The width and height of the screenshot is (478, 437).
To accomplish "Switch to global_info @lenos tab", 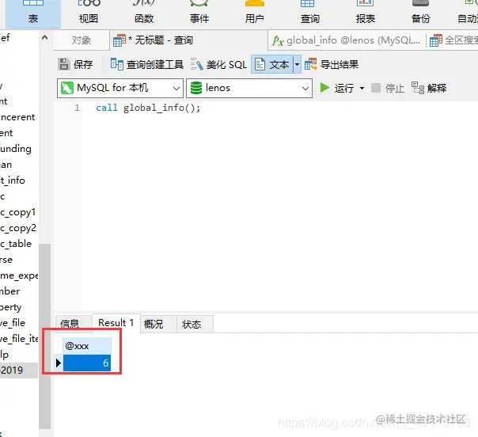I will point(347,40).
